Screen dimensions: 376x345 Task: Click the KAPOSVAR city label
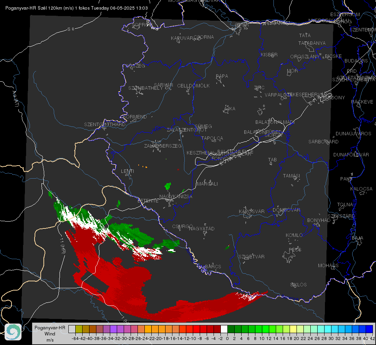(252, 211)
